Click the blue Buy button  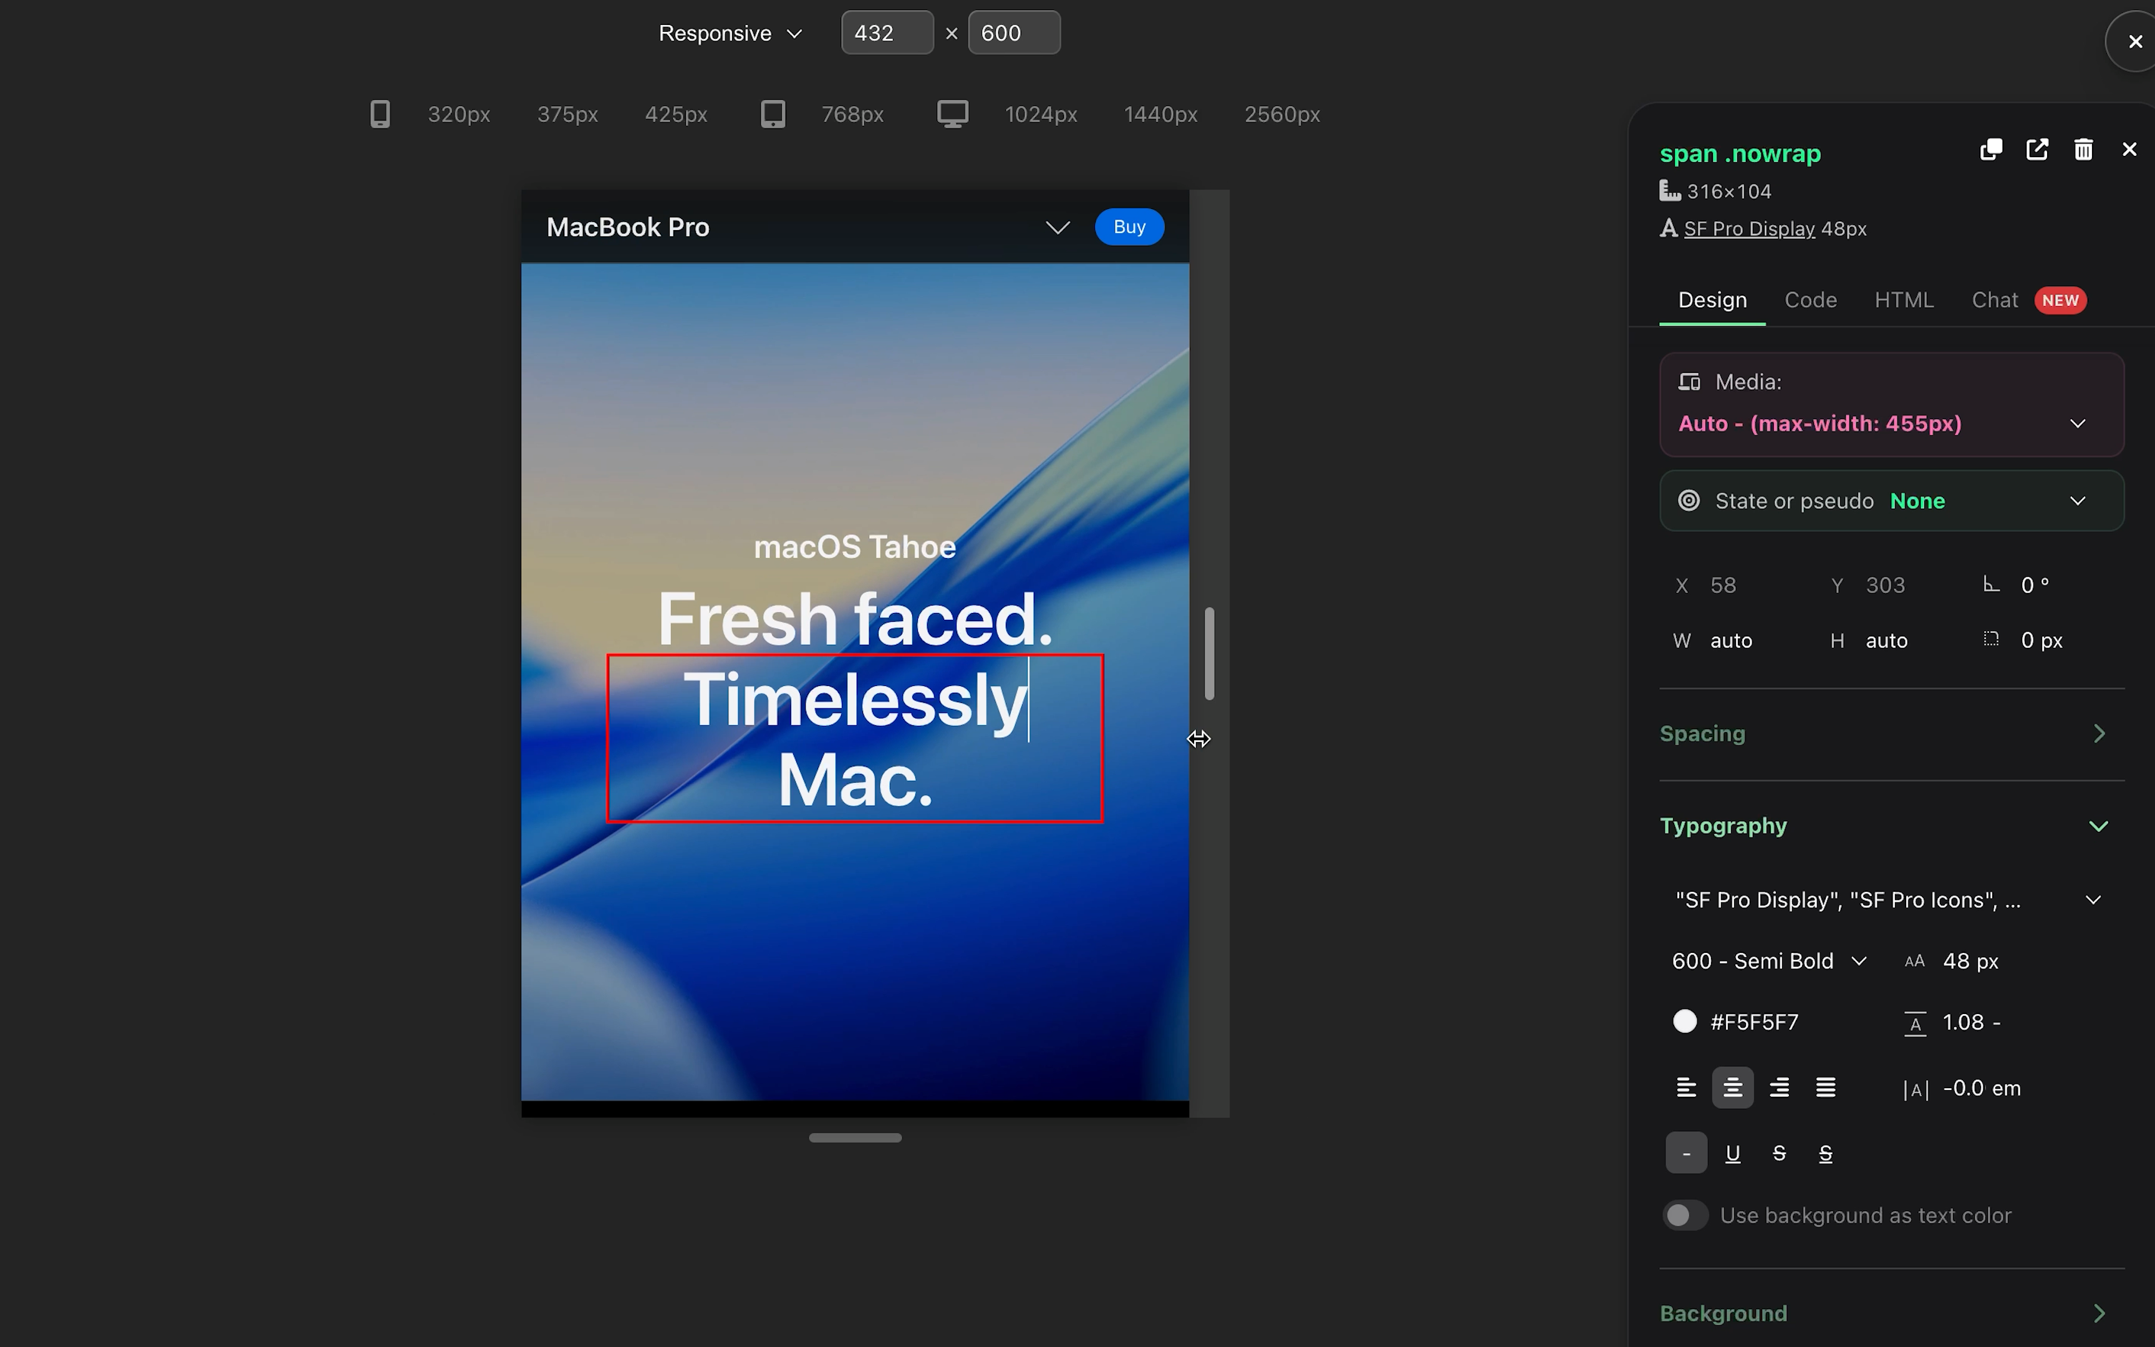pos(1128,226)
